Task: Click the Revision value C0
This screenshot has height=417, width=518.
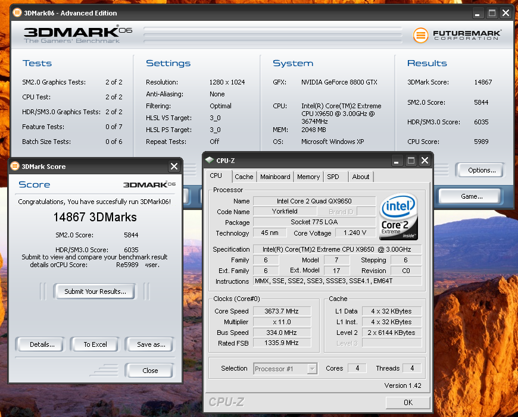Action: (406, 271)
